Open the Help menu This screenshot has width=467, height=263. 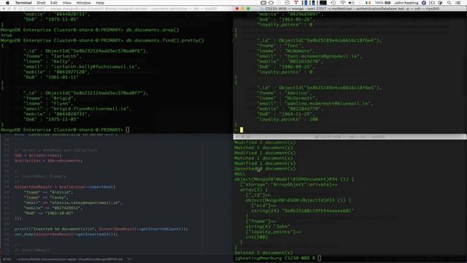click(100, 3)
